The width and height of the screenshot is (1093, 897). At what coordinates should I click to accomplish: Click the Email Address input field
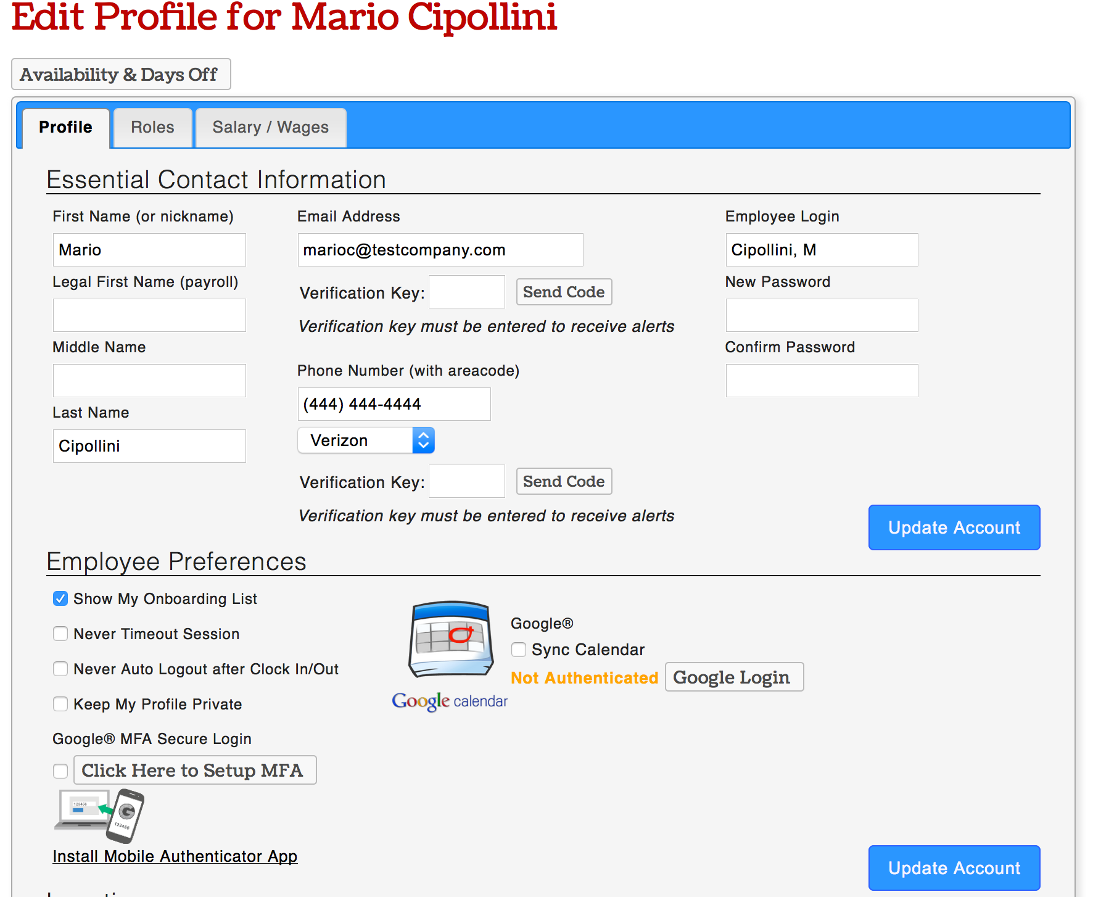pyautogui.click(x=440, y=250)
